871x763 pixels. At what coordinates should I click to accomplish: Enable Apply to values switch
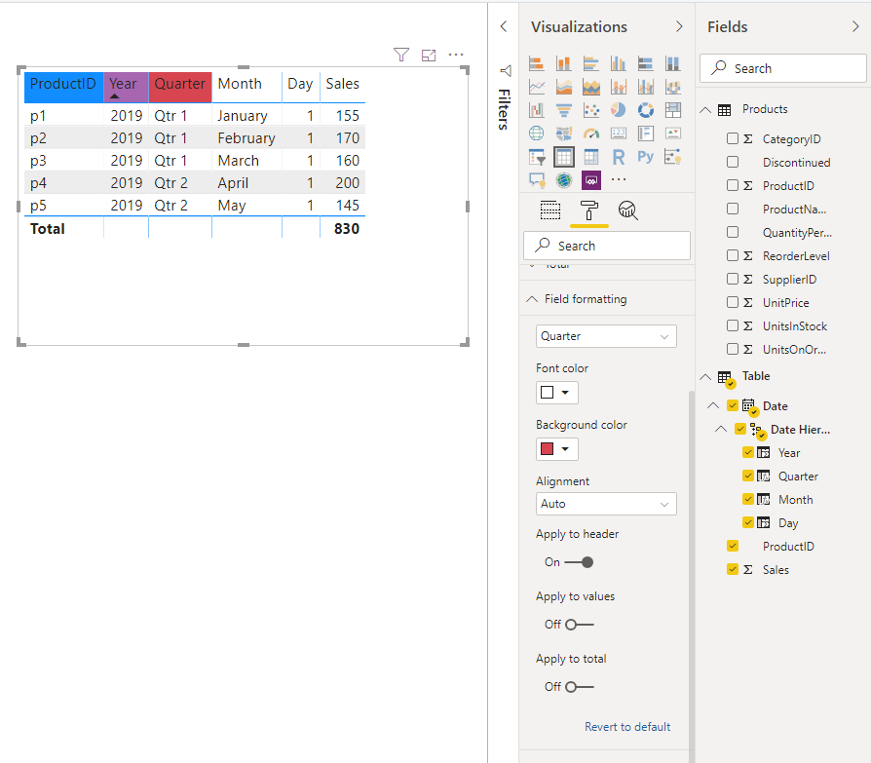click(x=579, y=625)
